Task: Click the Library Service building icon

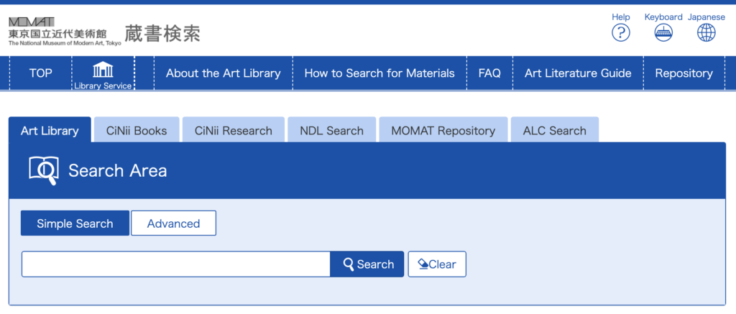Action: pos(103,70)
